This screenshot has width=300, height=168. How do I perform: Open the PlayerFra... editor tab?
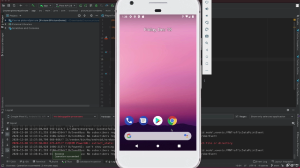click(108, 15)
